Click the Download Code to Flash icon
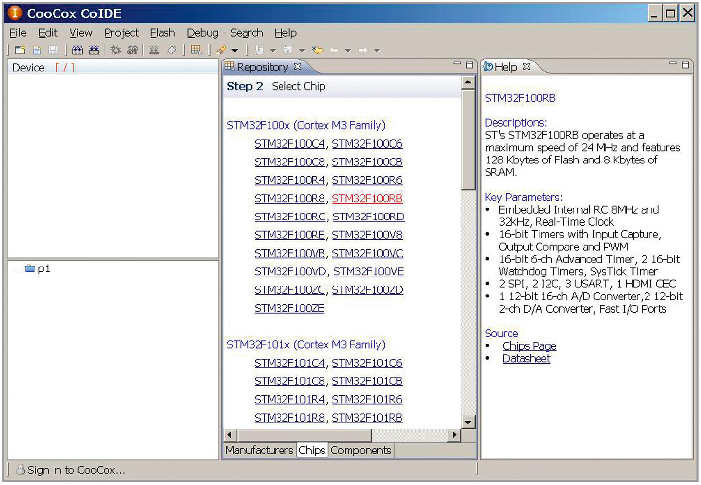 tap(154, 50)
